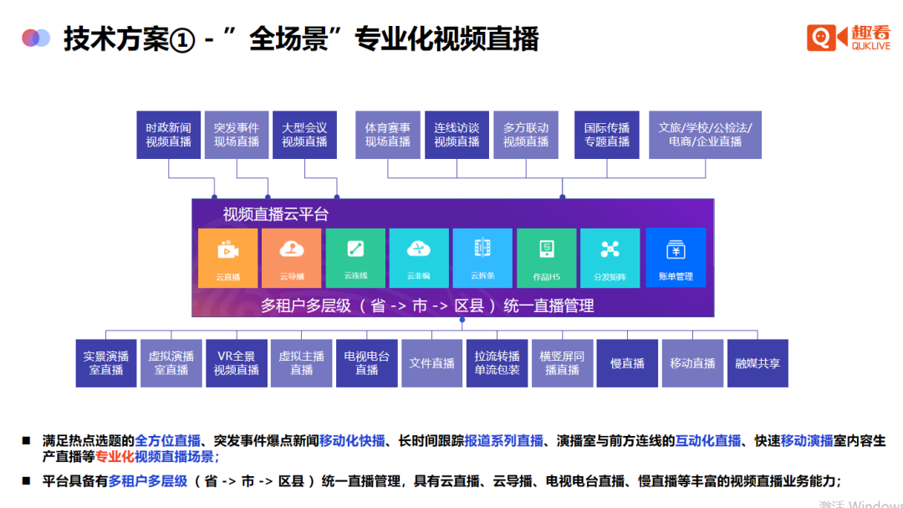Select the 大型会议视频直播 box
This screenshot has width=903, height=508.
304,135
